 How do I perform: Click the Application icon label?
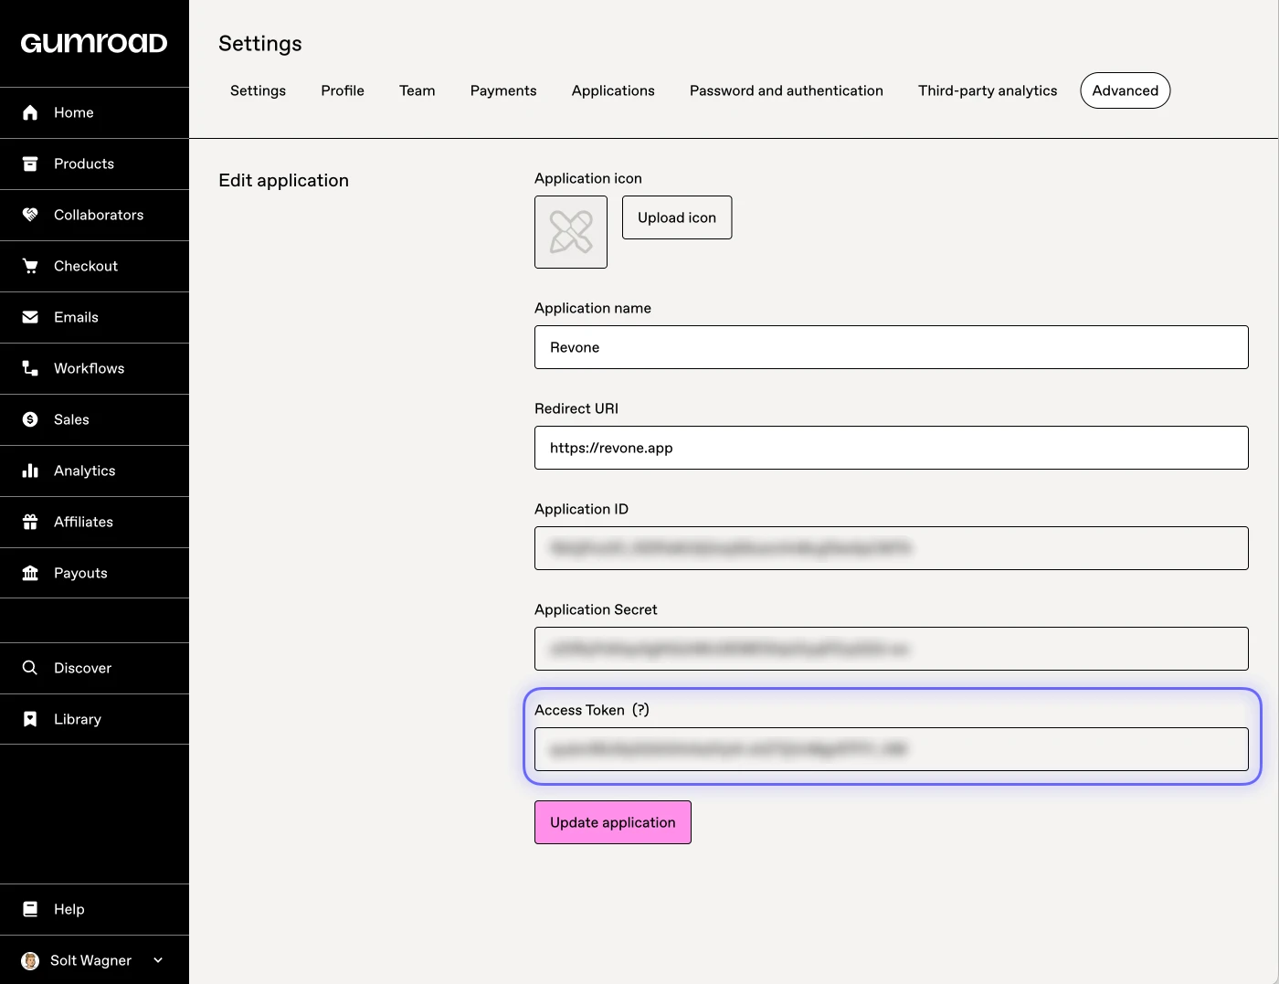[588, 178]
